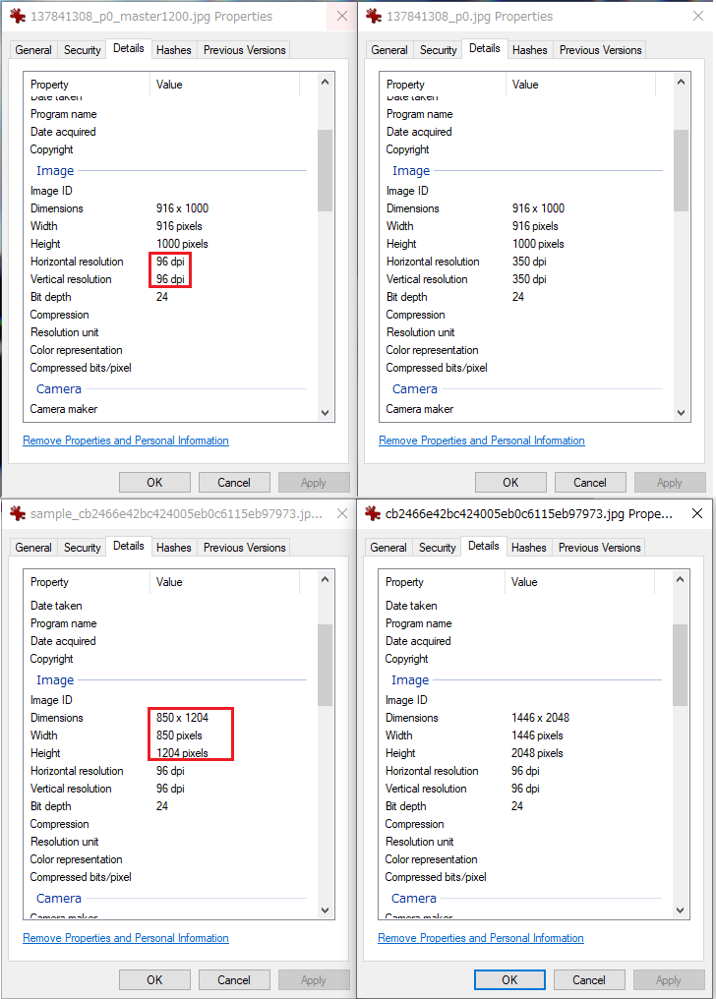Open Security tab in cb2466e42bc424005eb0c6115eb97973.jpg Properties

point(437,548)
